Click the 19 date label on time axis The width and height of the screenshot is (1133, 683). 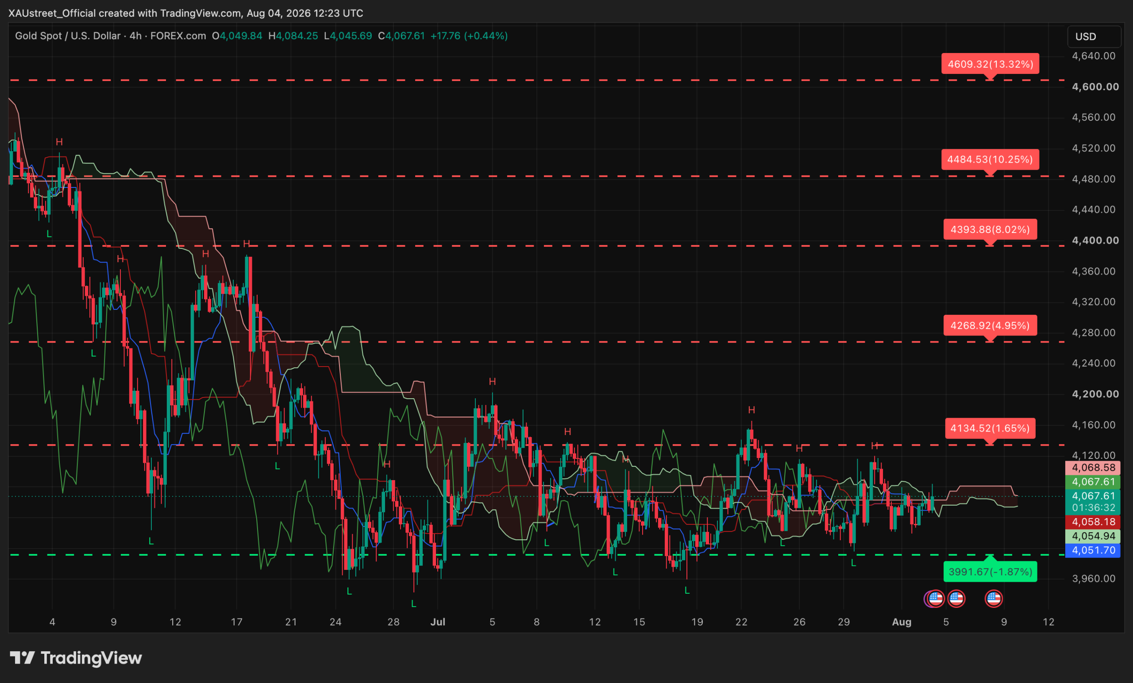coord(698,622)
